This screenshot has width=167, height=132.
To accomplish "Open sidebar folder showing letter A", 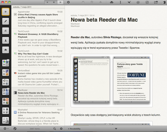I will click(5, 111).
